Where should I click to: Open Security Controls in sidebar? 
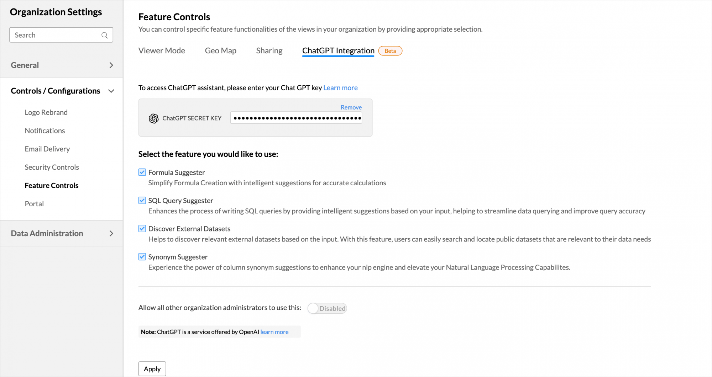pos(52,167)
